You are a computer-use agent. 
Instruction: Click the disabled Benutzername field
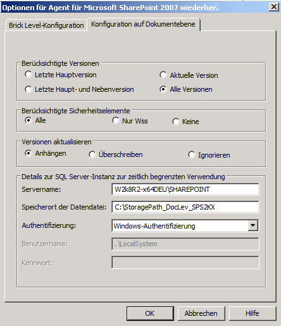point(185,244)
